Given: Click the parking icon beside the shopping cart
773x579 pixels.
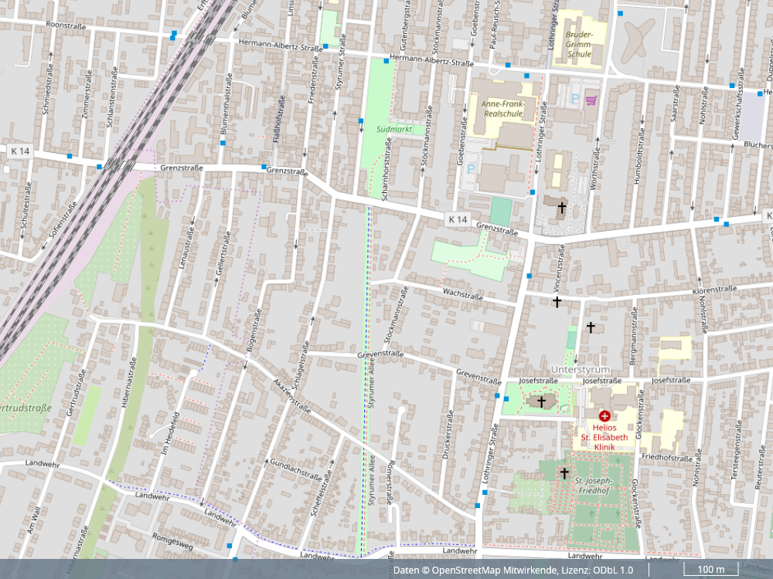Looking at the screenshot, I should (x=574, y=99).
